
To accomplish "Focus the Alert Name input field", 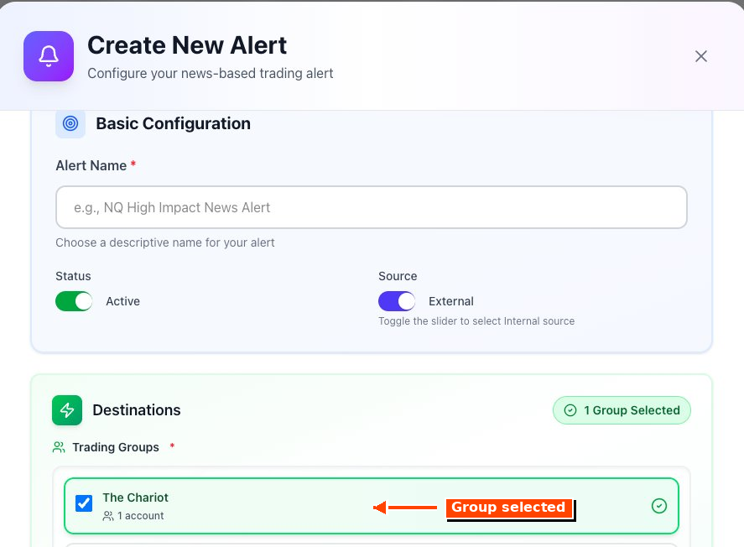I will 371,207.
